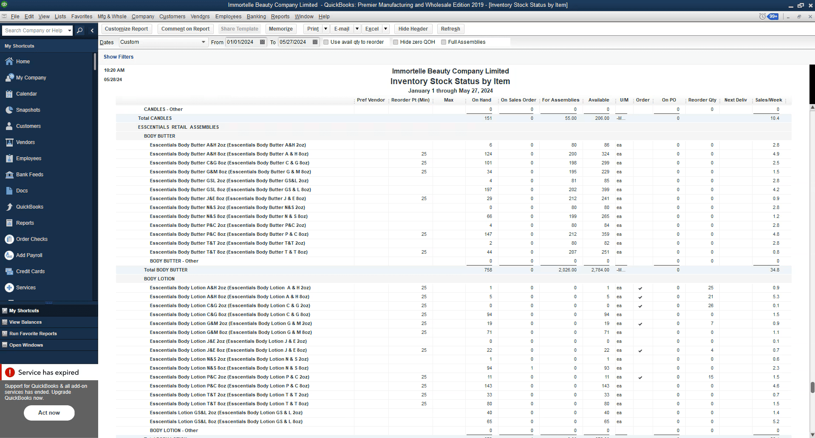Toggle Order checkmark for Body Lotion C&G 2oz
The height and width of the screenshot is (438, 815).
(x=640, y=306)
